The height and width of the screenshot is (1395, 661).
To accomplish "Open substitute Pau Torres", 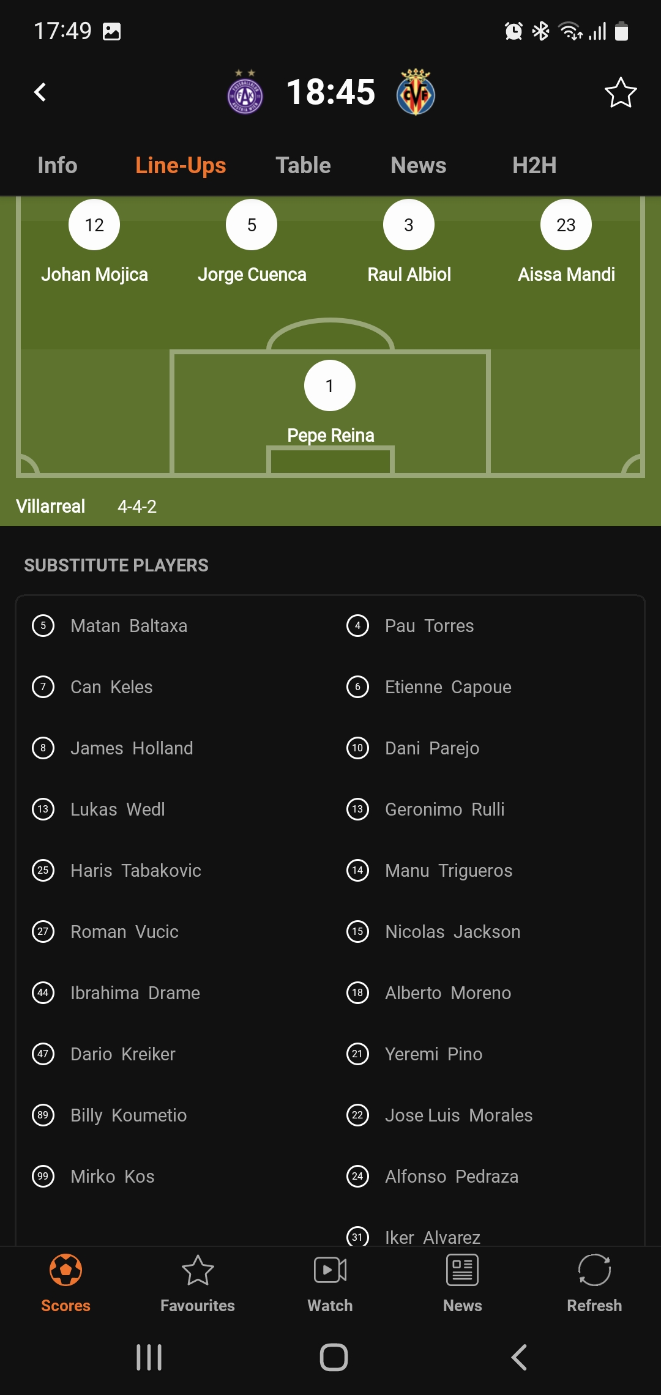I will (429, 626).
